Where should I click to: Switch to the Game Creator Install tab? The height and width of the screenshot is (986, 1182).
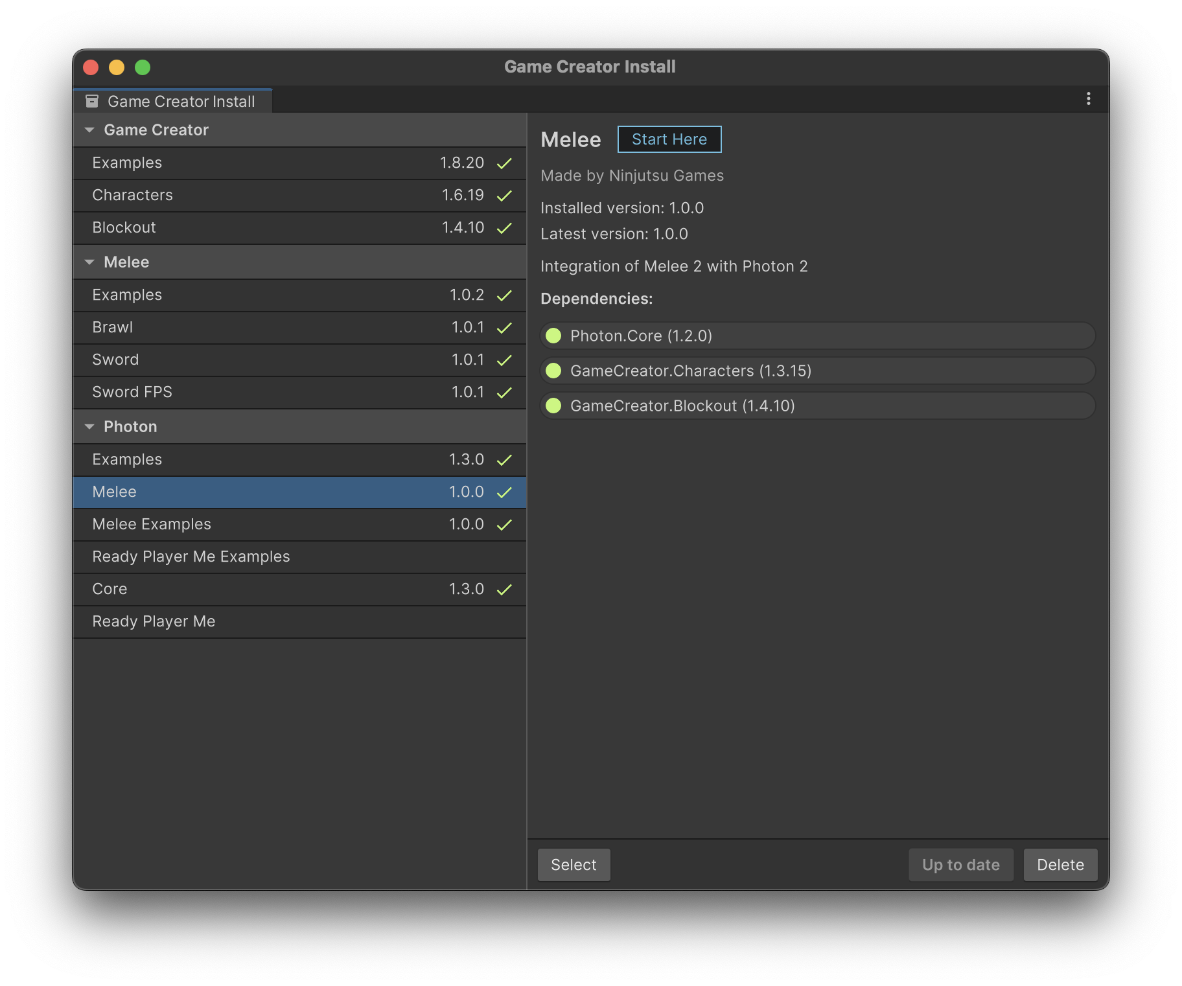coord(173,101)
